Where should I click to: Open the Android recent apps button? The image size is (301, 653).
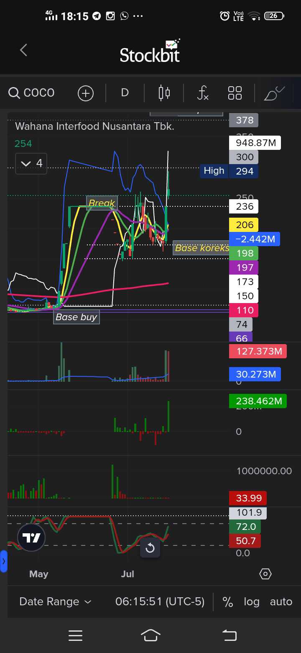75,636
